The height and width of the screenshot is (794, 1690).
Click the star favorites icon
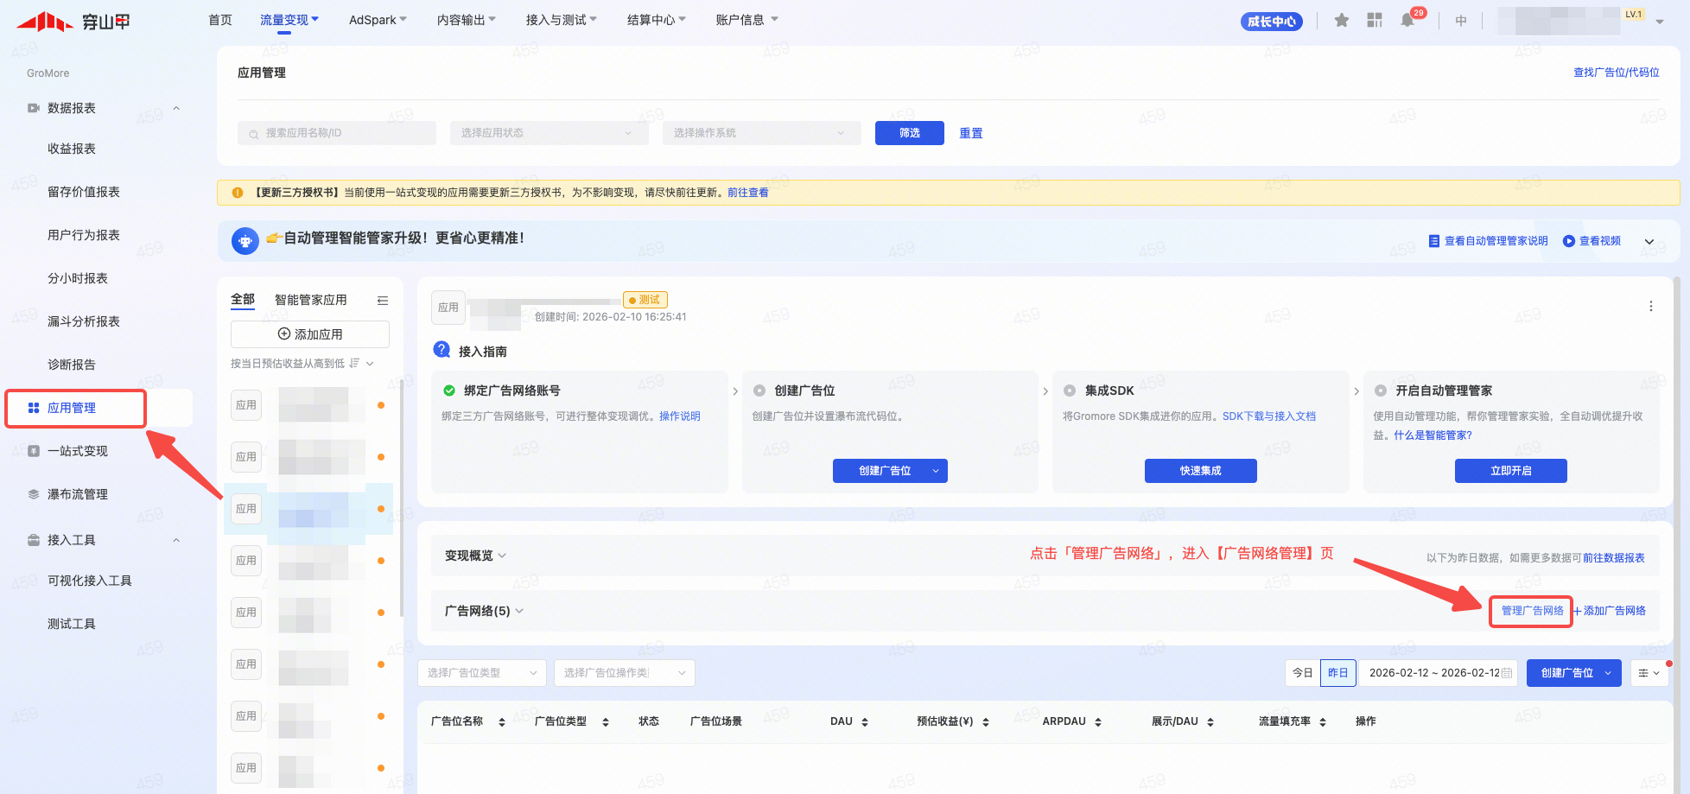(x=1341, y=20)
